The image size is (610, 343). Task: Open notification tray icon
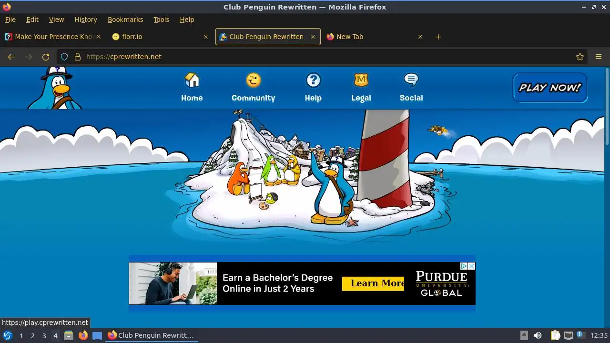tap(580, 335)
